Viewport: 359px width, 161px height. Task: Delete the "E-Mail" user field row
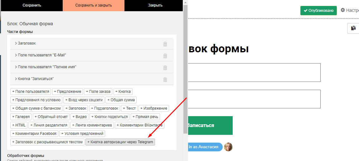click(165, 56)
